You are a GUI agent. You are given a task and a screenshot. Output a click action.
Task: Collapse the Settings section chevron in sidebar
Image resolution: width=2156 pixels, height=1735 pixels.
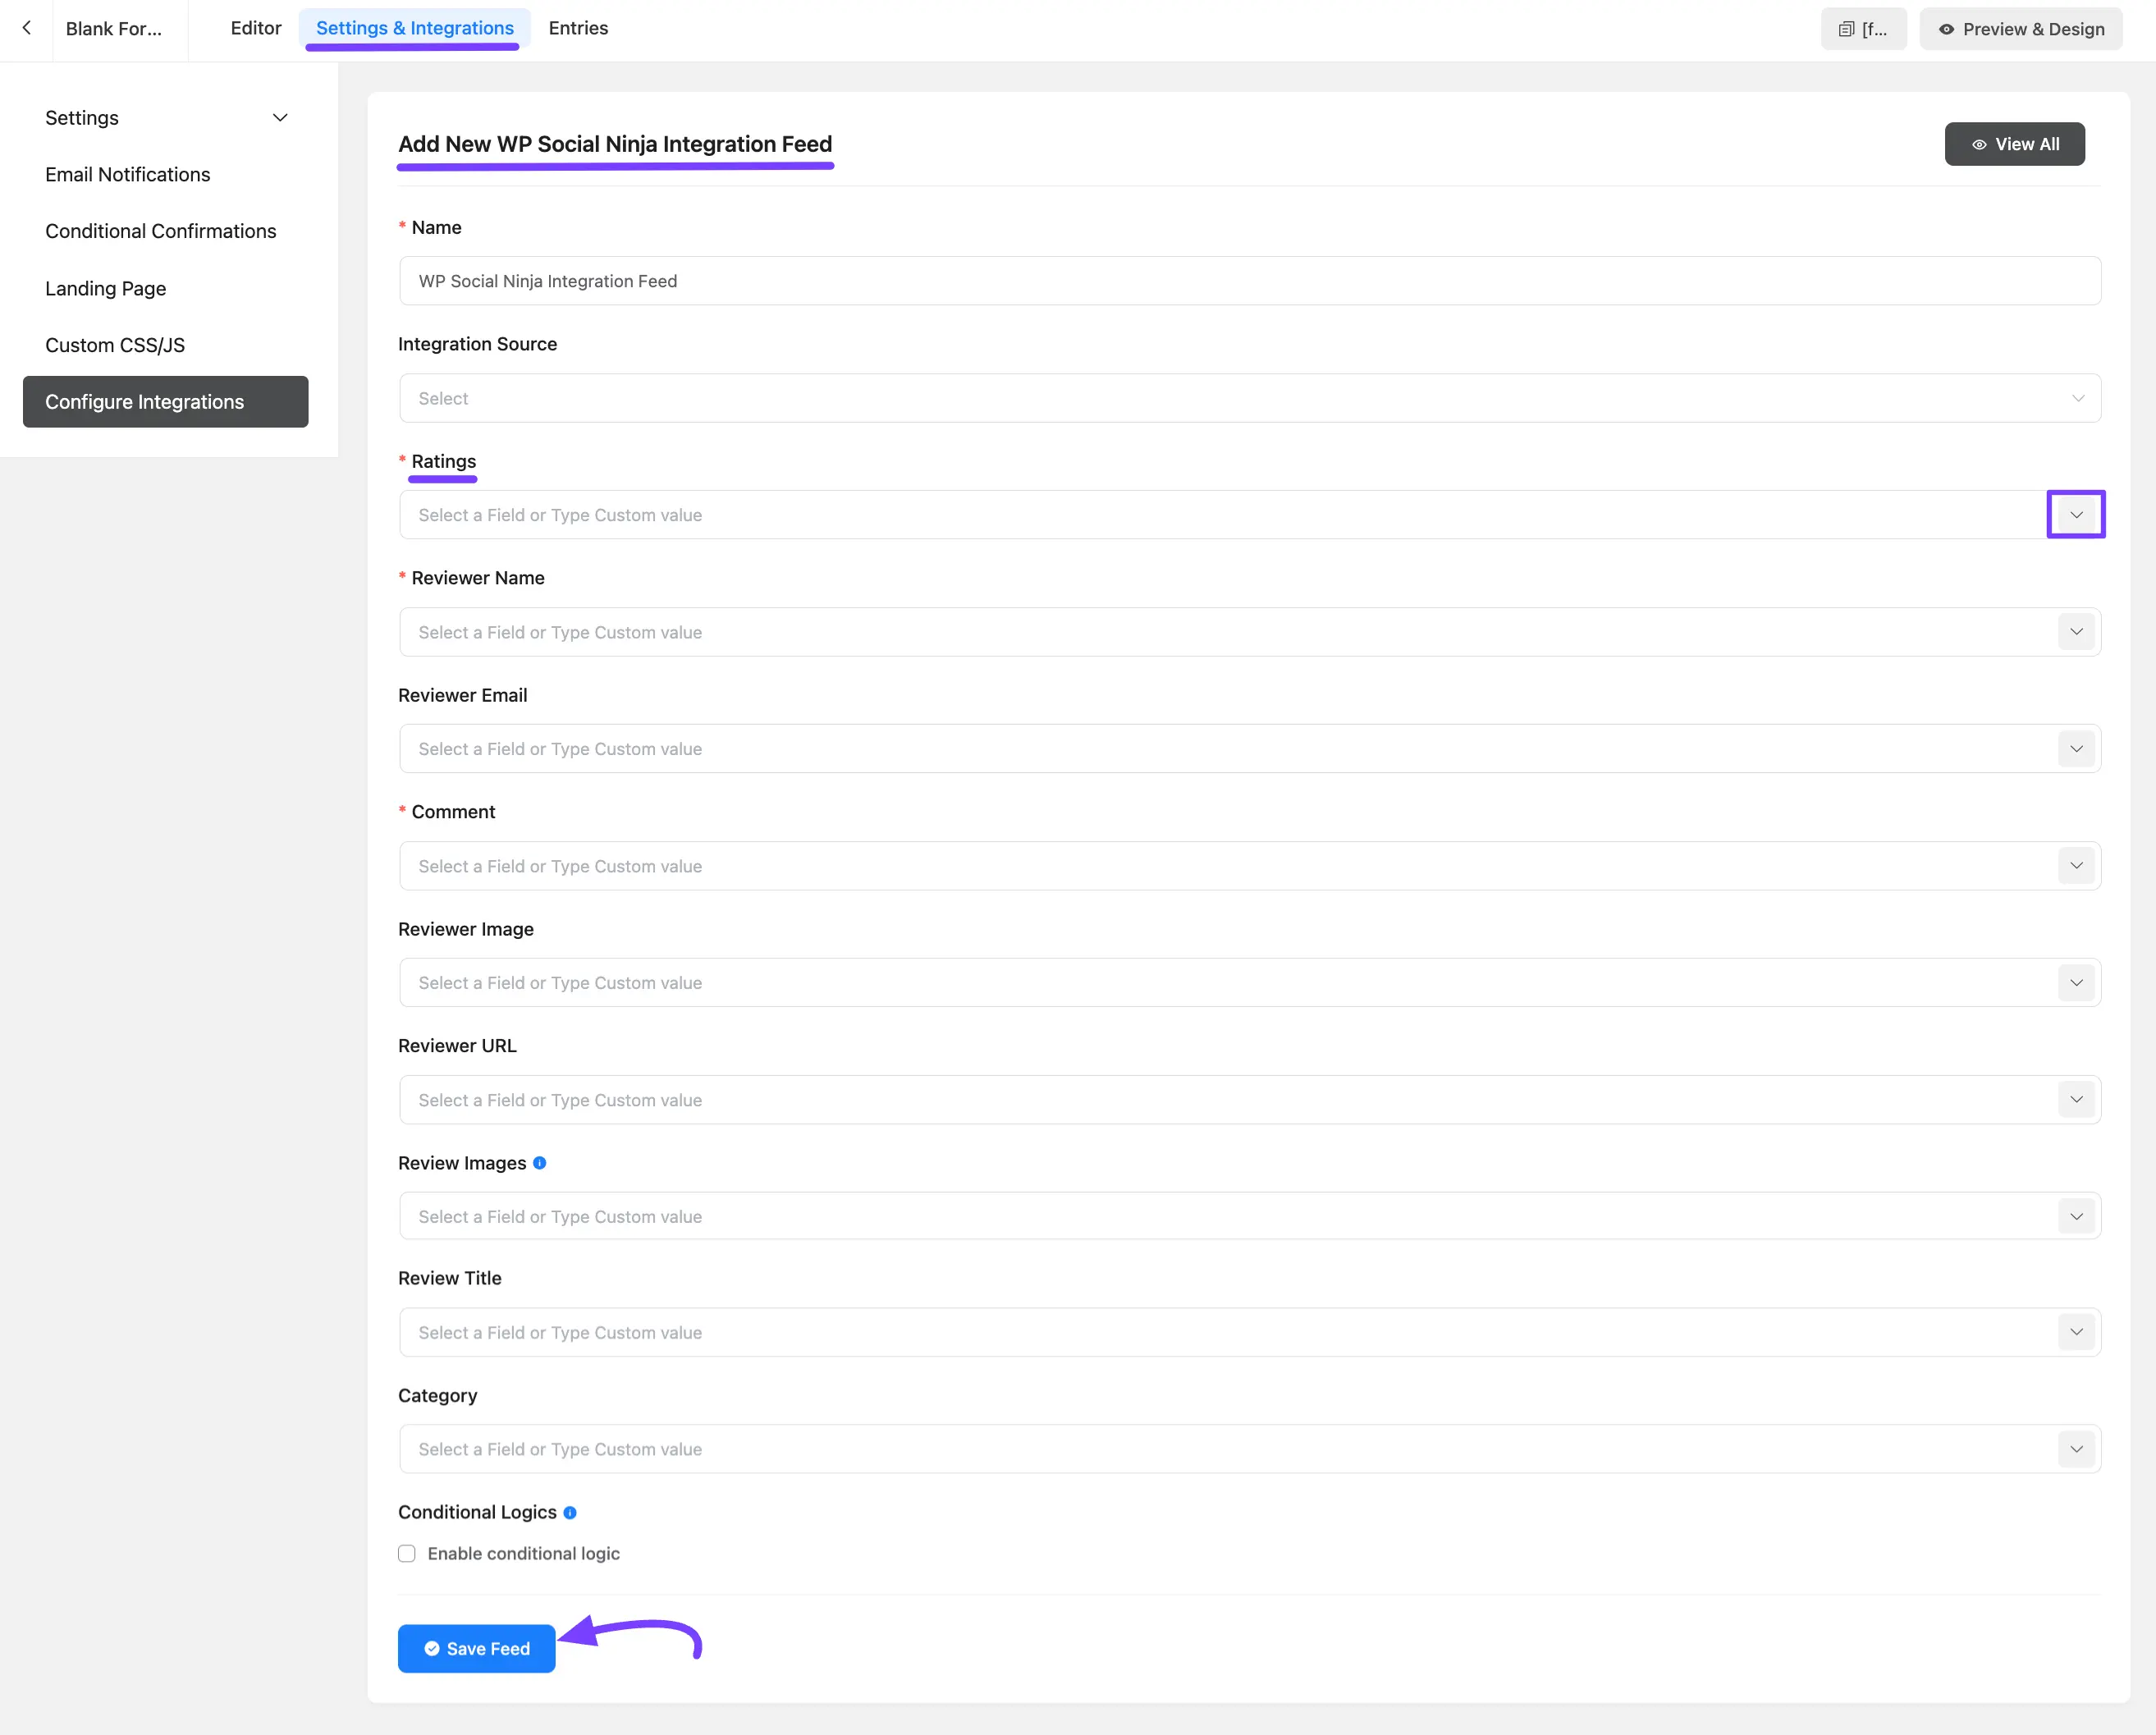(x=280, y=117)
